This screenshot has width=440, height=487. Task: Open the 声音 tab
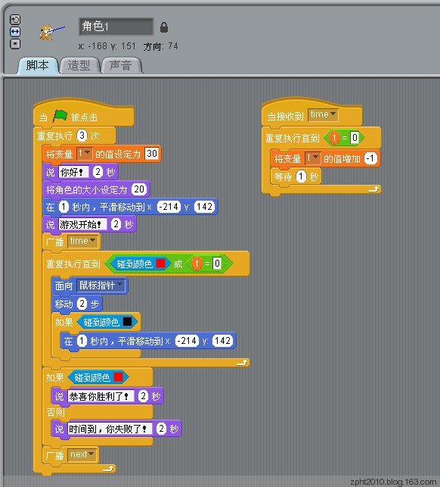click(121, 66)
